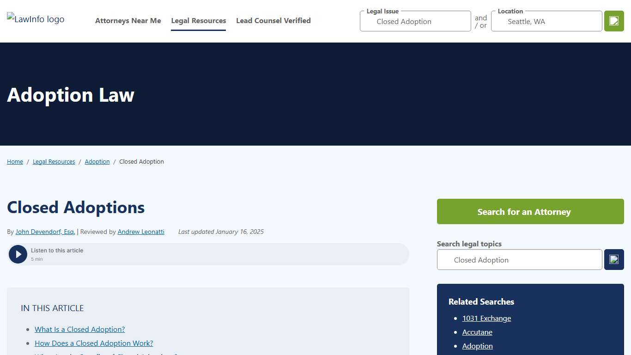The width and height of the screenshot is (631, 355).
Task: Click the LawInfo logo
Action: click(36, 19)
